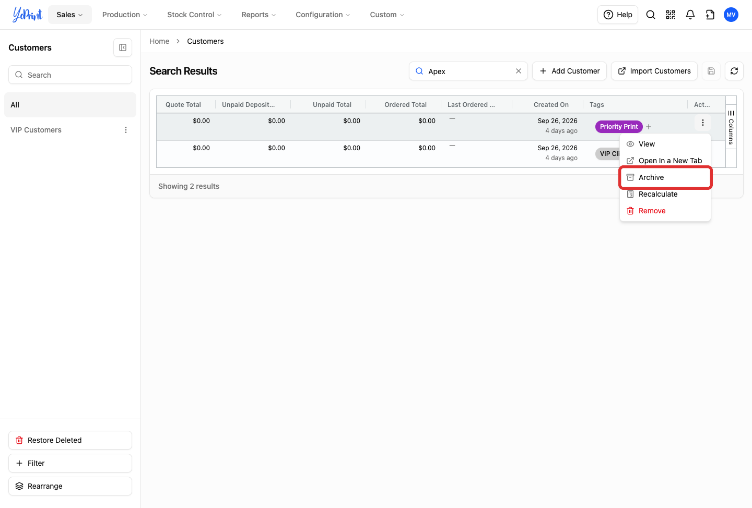Click the Filter button
Image resolution: width=752 pixels, height=508 pixels.
coord(70,463)
